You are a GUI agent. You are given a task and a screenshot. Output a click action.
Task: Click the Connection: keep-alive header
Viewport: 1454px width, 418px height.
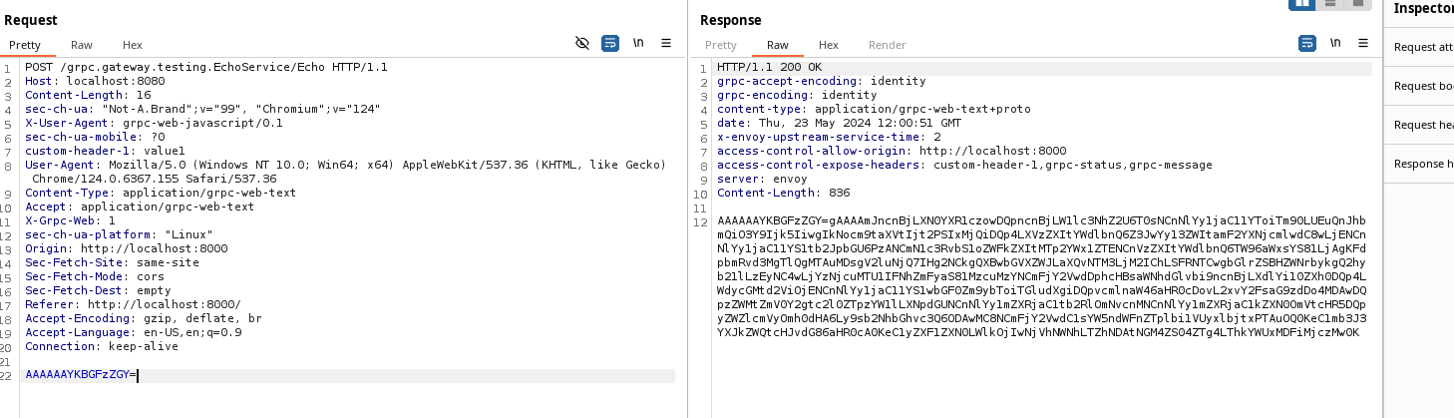(102, 347)
